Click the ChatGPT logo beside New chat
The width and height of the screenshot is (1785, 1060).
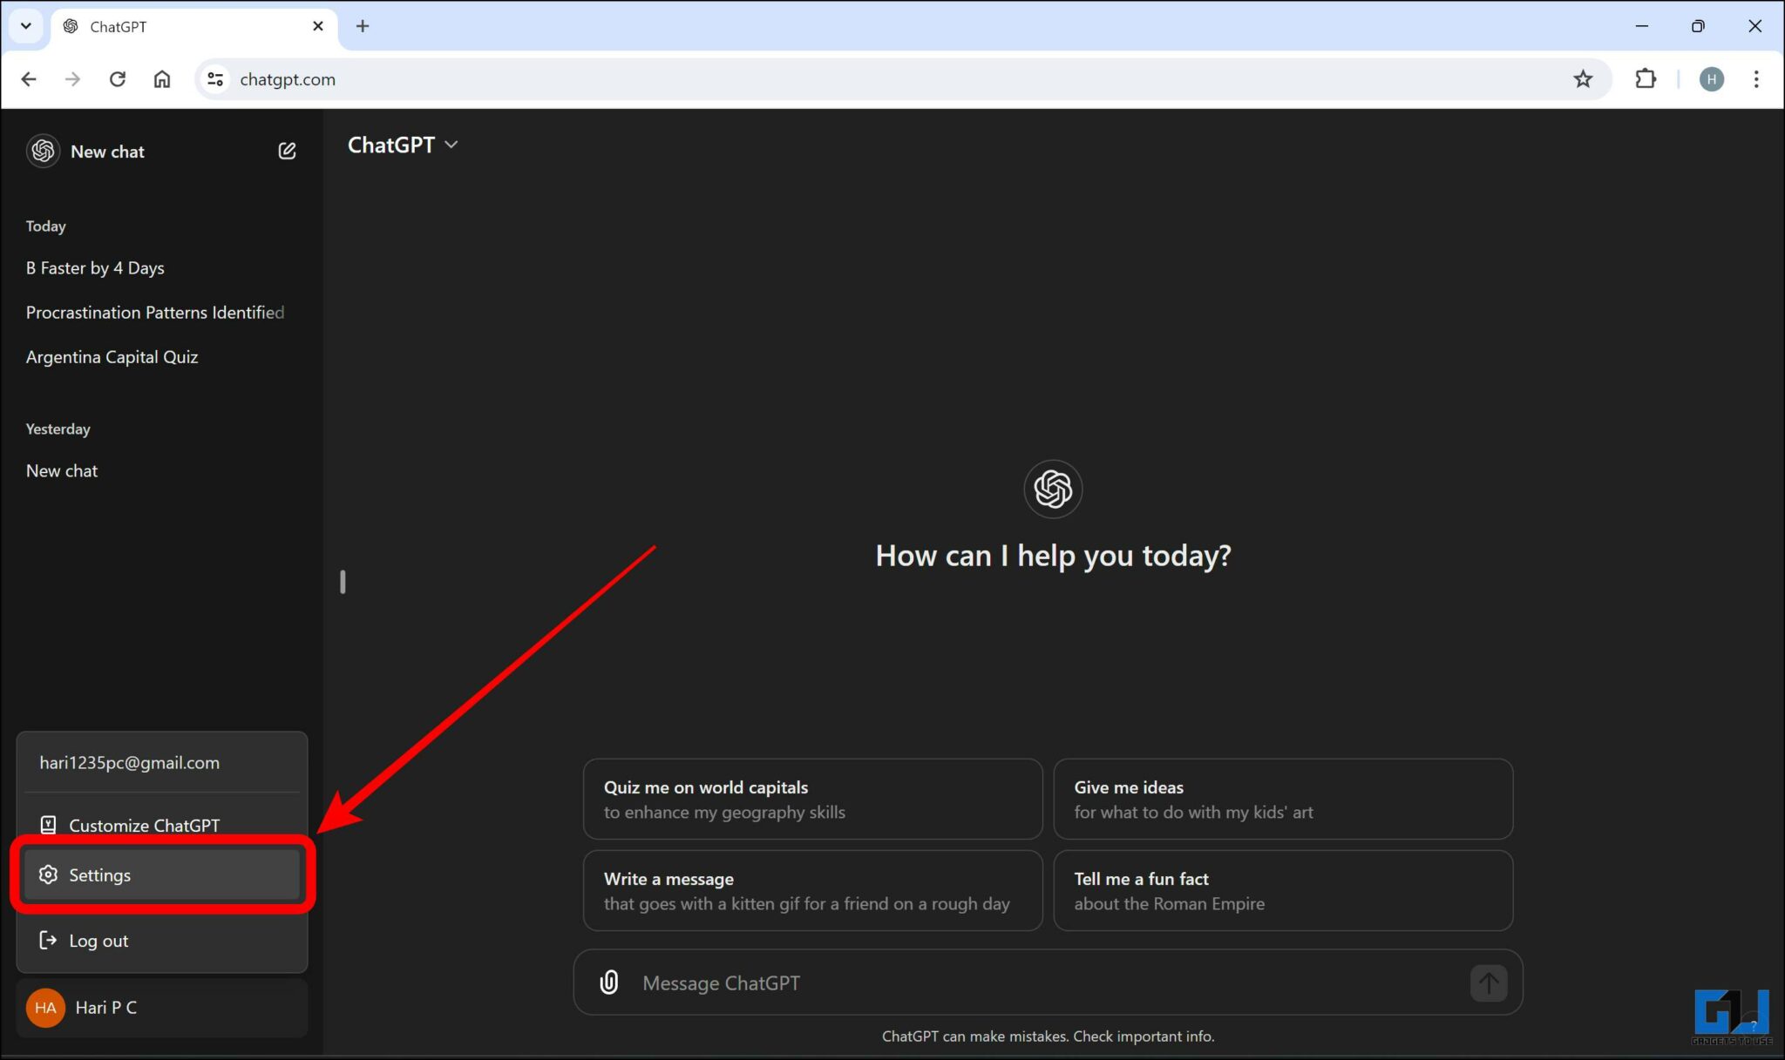[43, 152]
